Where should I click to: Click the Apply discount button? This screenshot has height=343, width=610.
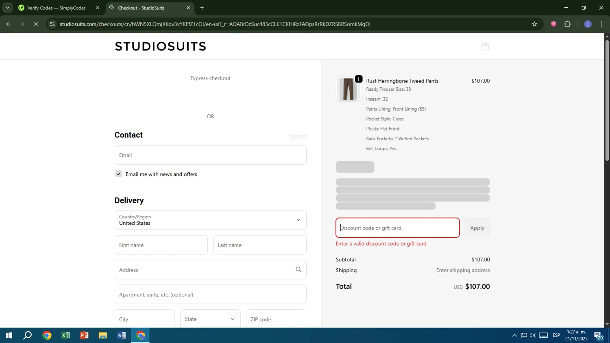click(477, 228)
